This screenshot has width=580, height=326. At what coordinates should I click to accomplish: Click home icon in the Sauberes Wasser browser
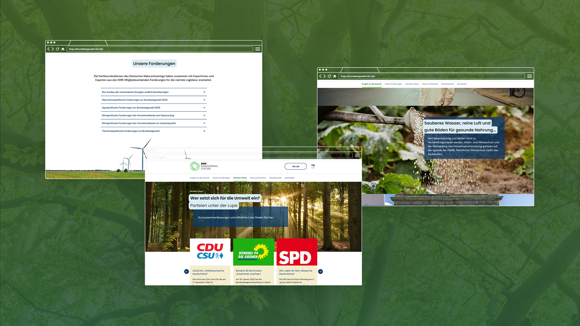335,76
